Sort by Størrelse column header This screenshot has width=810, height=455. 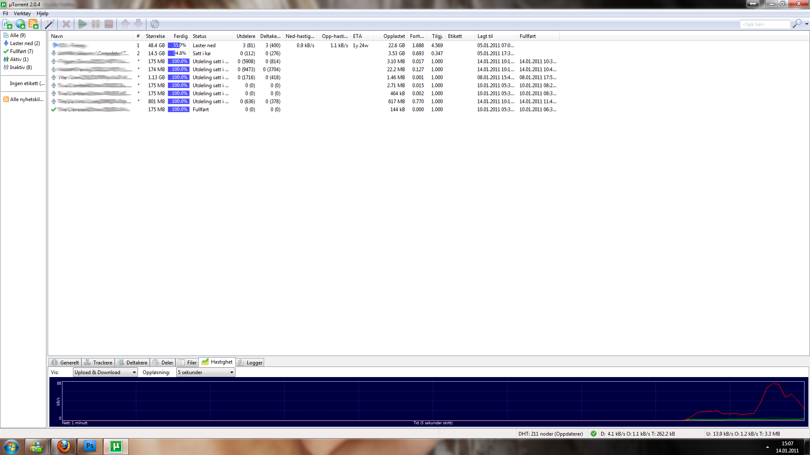tap(155, 36)
